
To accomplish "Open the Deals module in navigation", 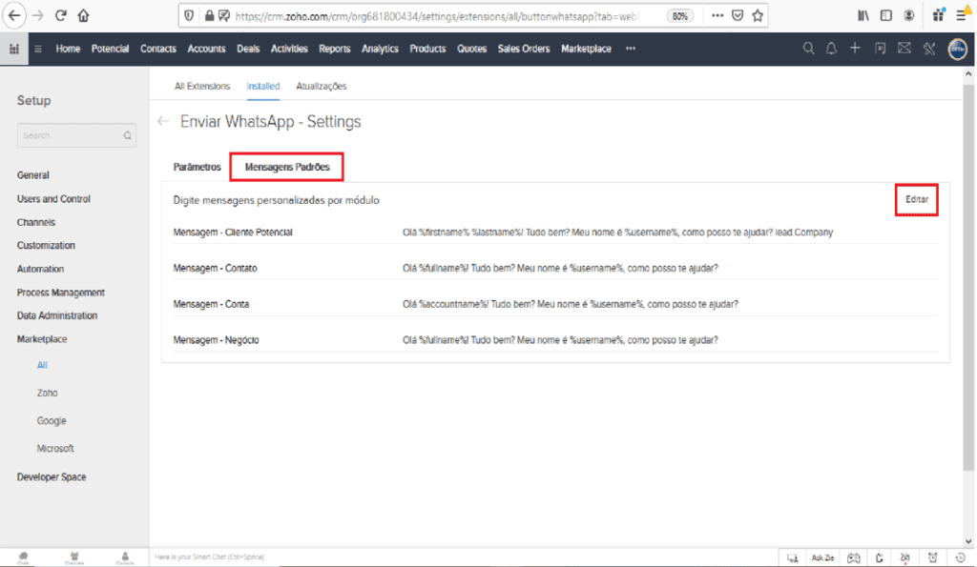I will tap(248, 49).
